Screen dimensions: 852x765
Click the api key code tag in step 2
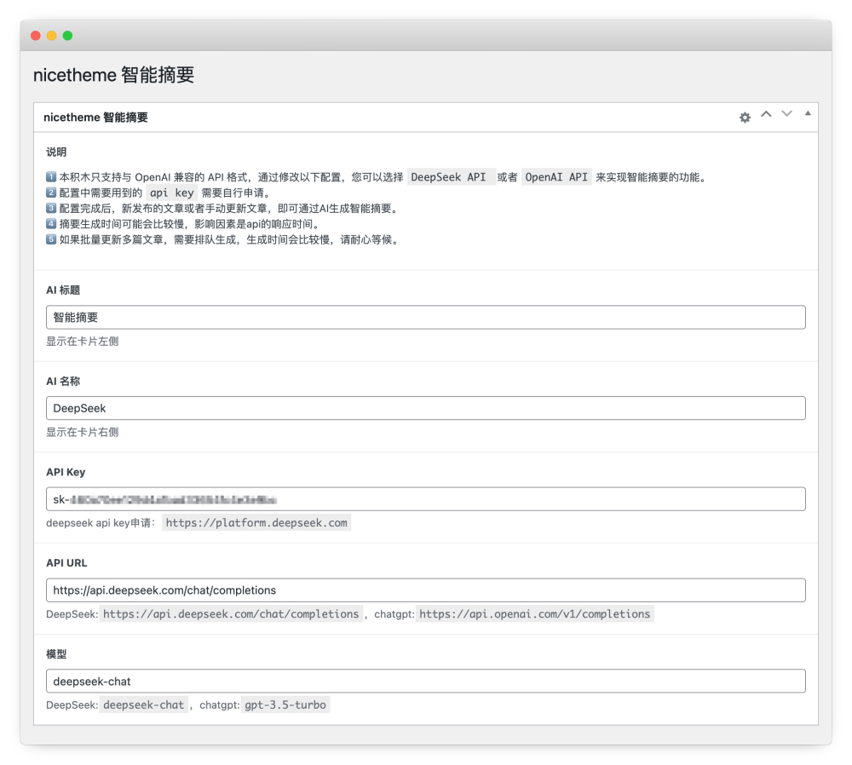[x=172, y=193]
